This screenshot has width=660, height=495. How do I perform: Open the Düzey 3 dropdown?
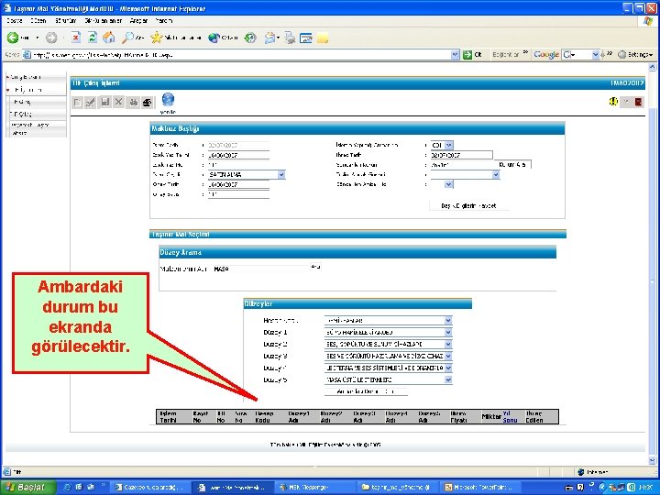[448, 356]
